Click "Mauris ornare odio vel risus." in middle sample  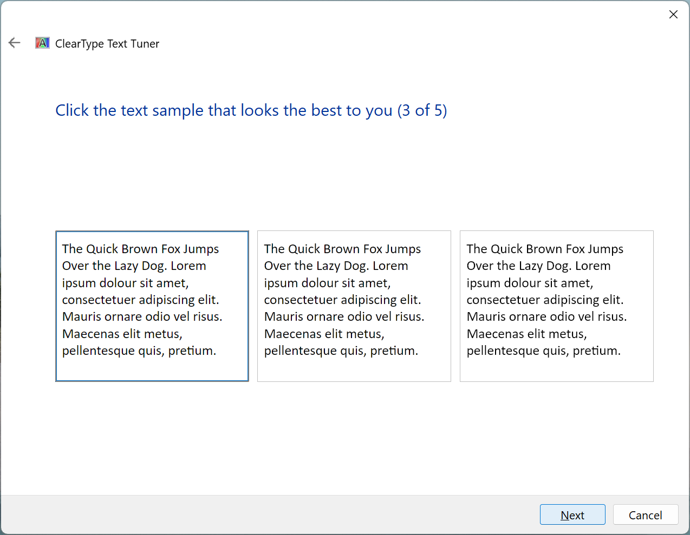point(344,316)
